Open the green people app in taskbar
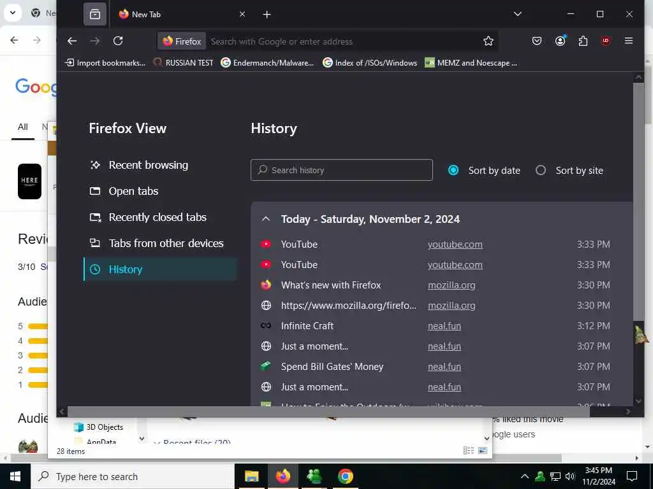653x489 pixels. (314, 476)
